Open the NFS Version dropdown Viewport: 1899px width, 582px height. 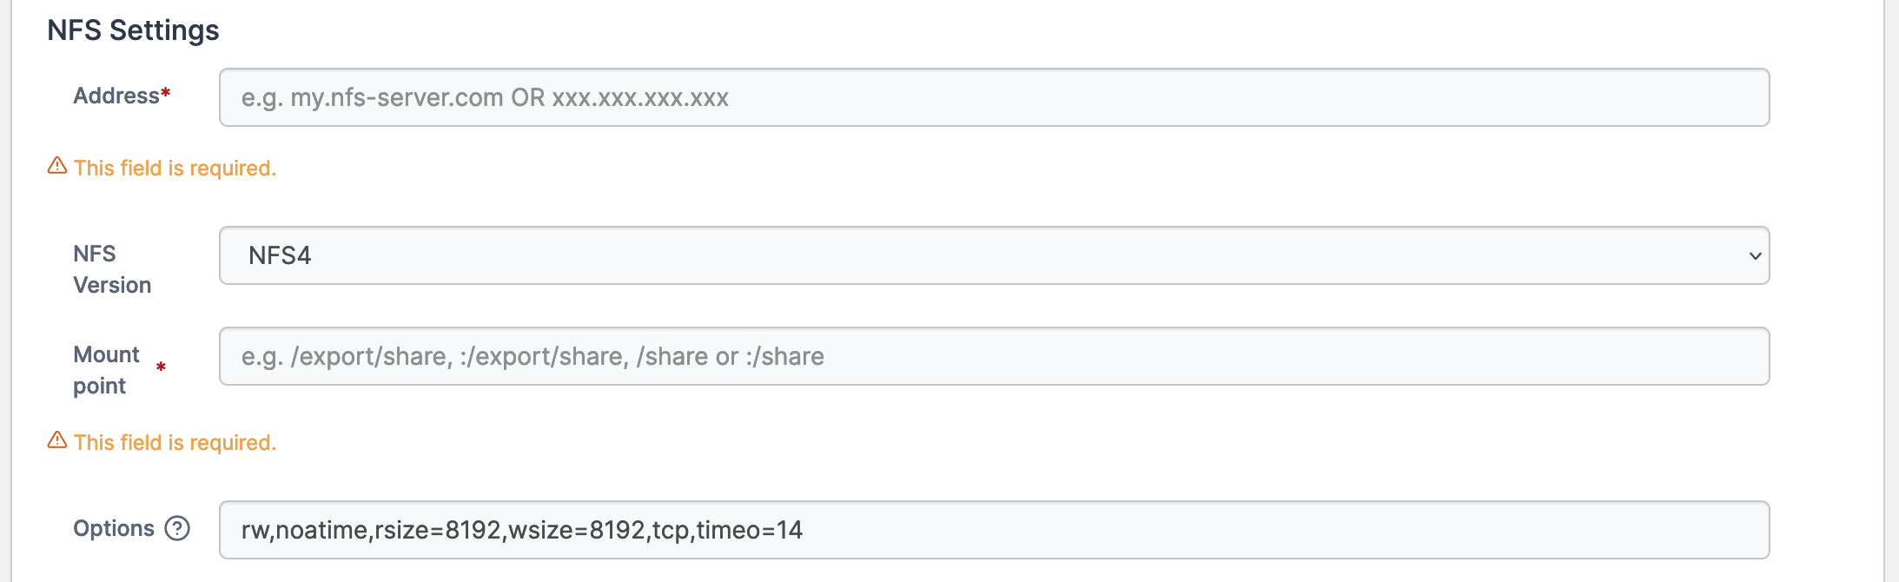tap(994, 255)
